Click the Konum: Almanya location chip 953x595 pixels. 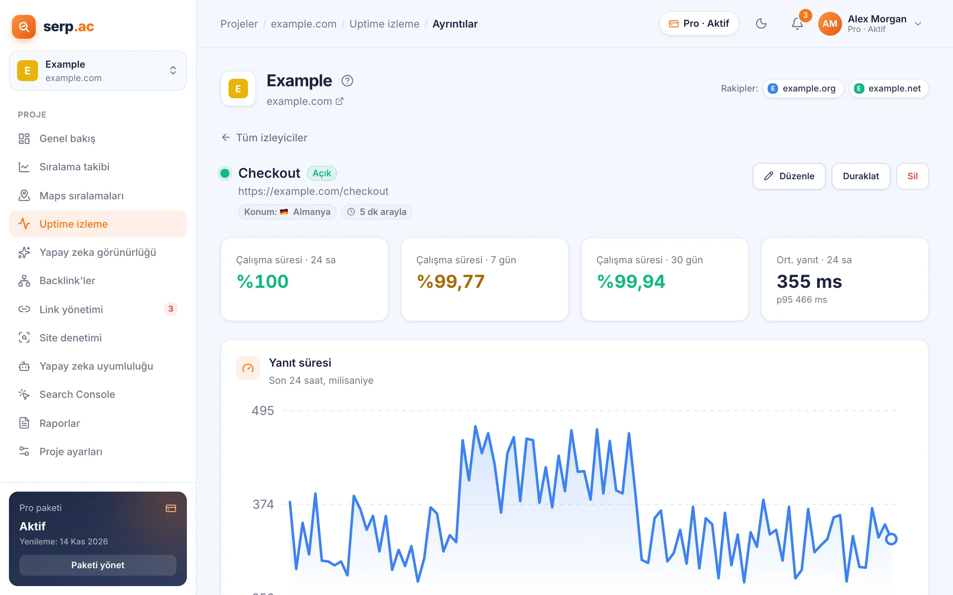[x=287, y=212]
